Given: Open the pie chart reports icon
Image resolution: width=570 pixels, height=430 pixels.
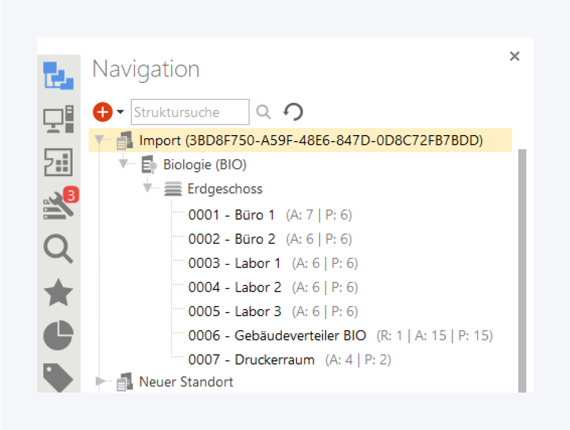Looking at the screenshot, I should click(58, 335).
